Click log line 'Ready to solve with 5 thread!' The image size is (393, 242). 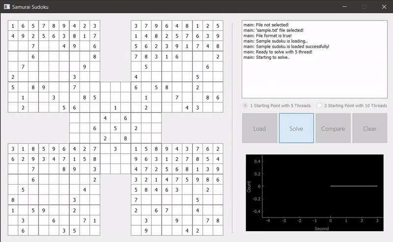(x=278, y=52)
